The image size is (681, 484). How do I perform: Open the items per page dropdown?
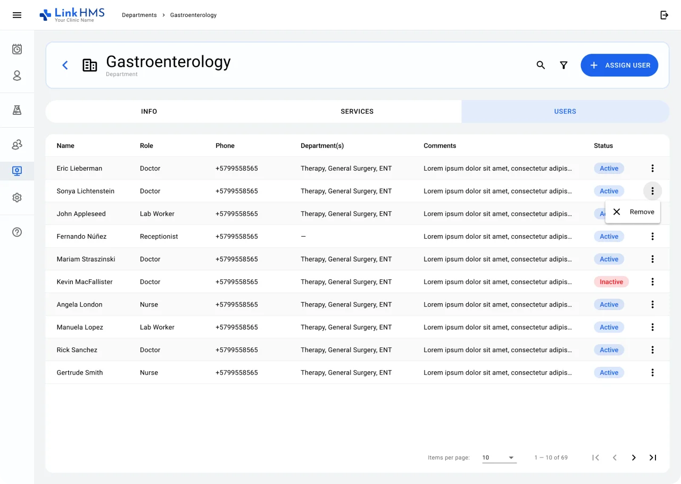499,457
